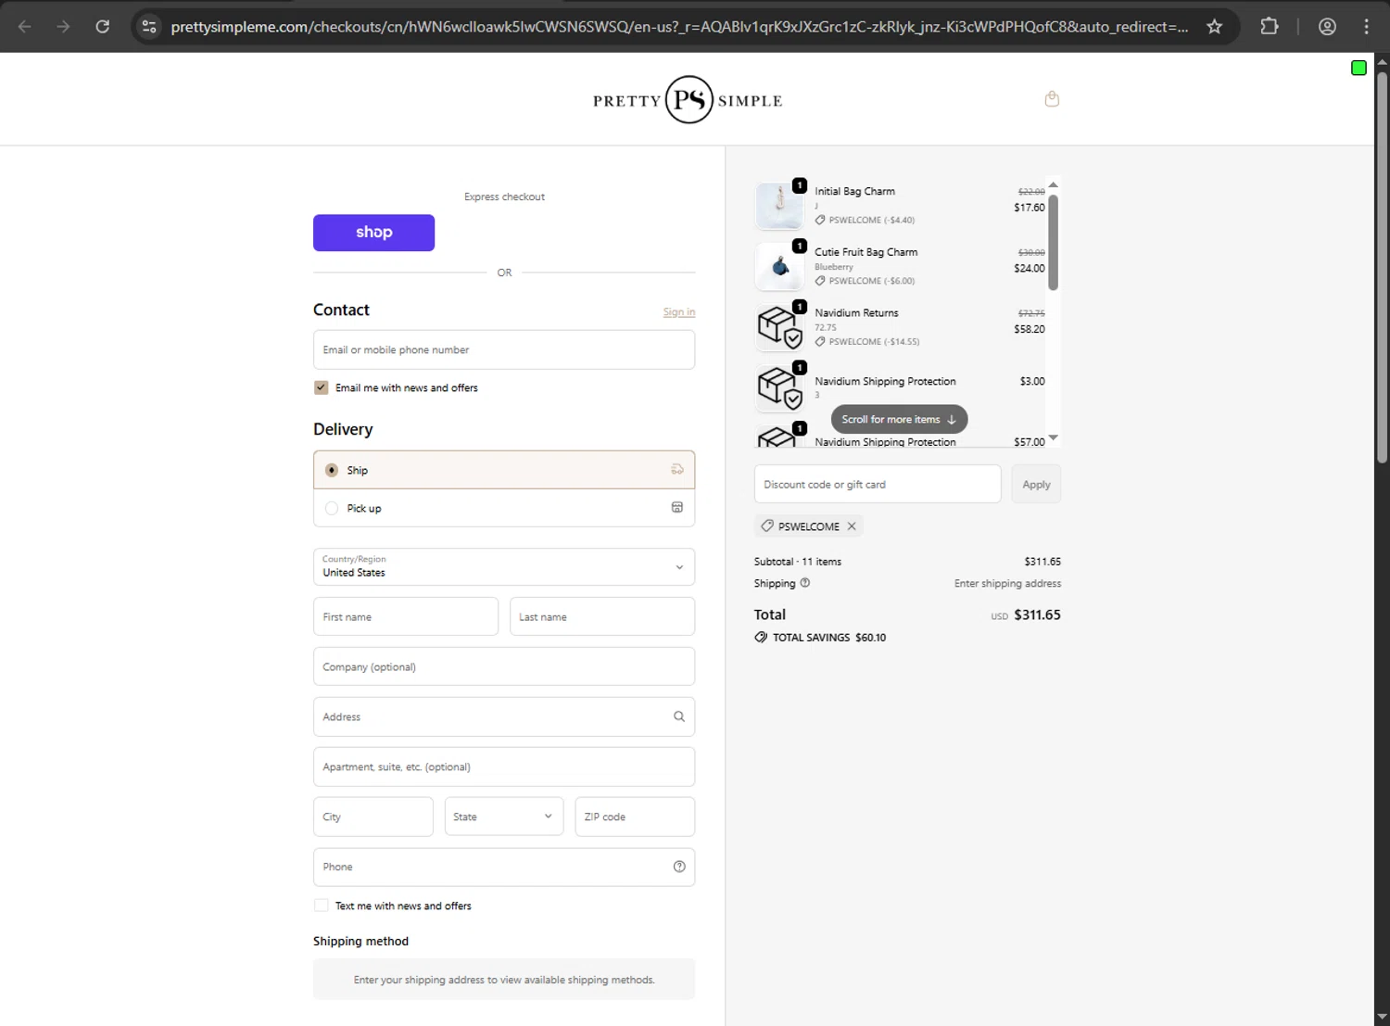The image size is (1390, 1026).
Task: Click the Last name field
Action: coord(602,616)
